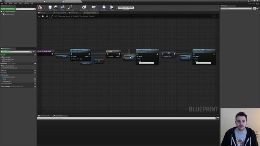Open State dropdown on Remove State node
The height and width of the screenshot is (146, 260).
point(146,63)
